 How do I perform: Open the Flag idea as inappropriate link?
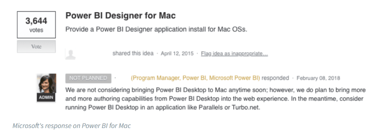point(235,53)
